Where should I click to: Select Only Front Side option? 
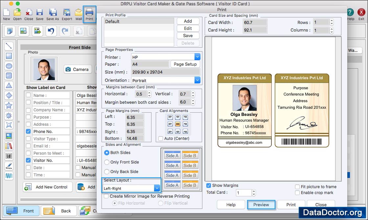(x=106, y=162)
